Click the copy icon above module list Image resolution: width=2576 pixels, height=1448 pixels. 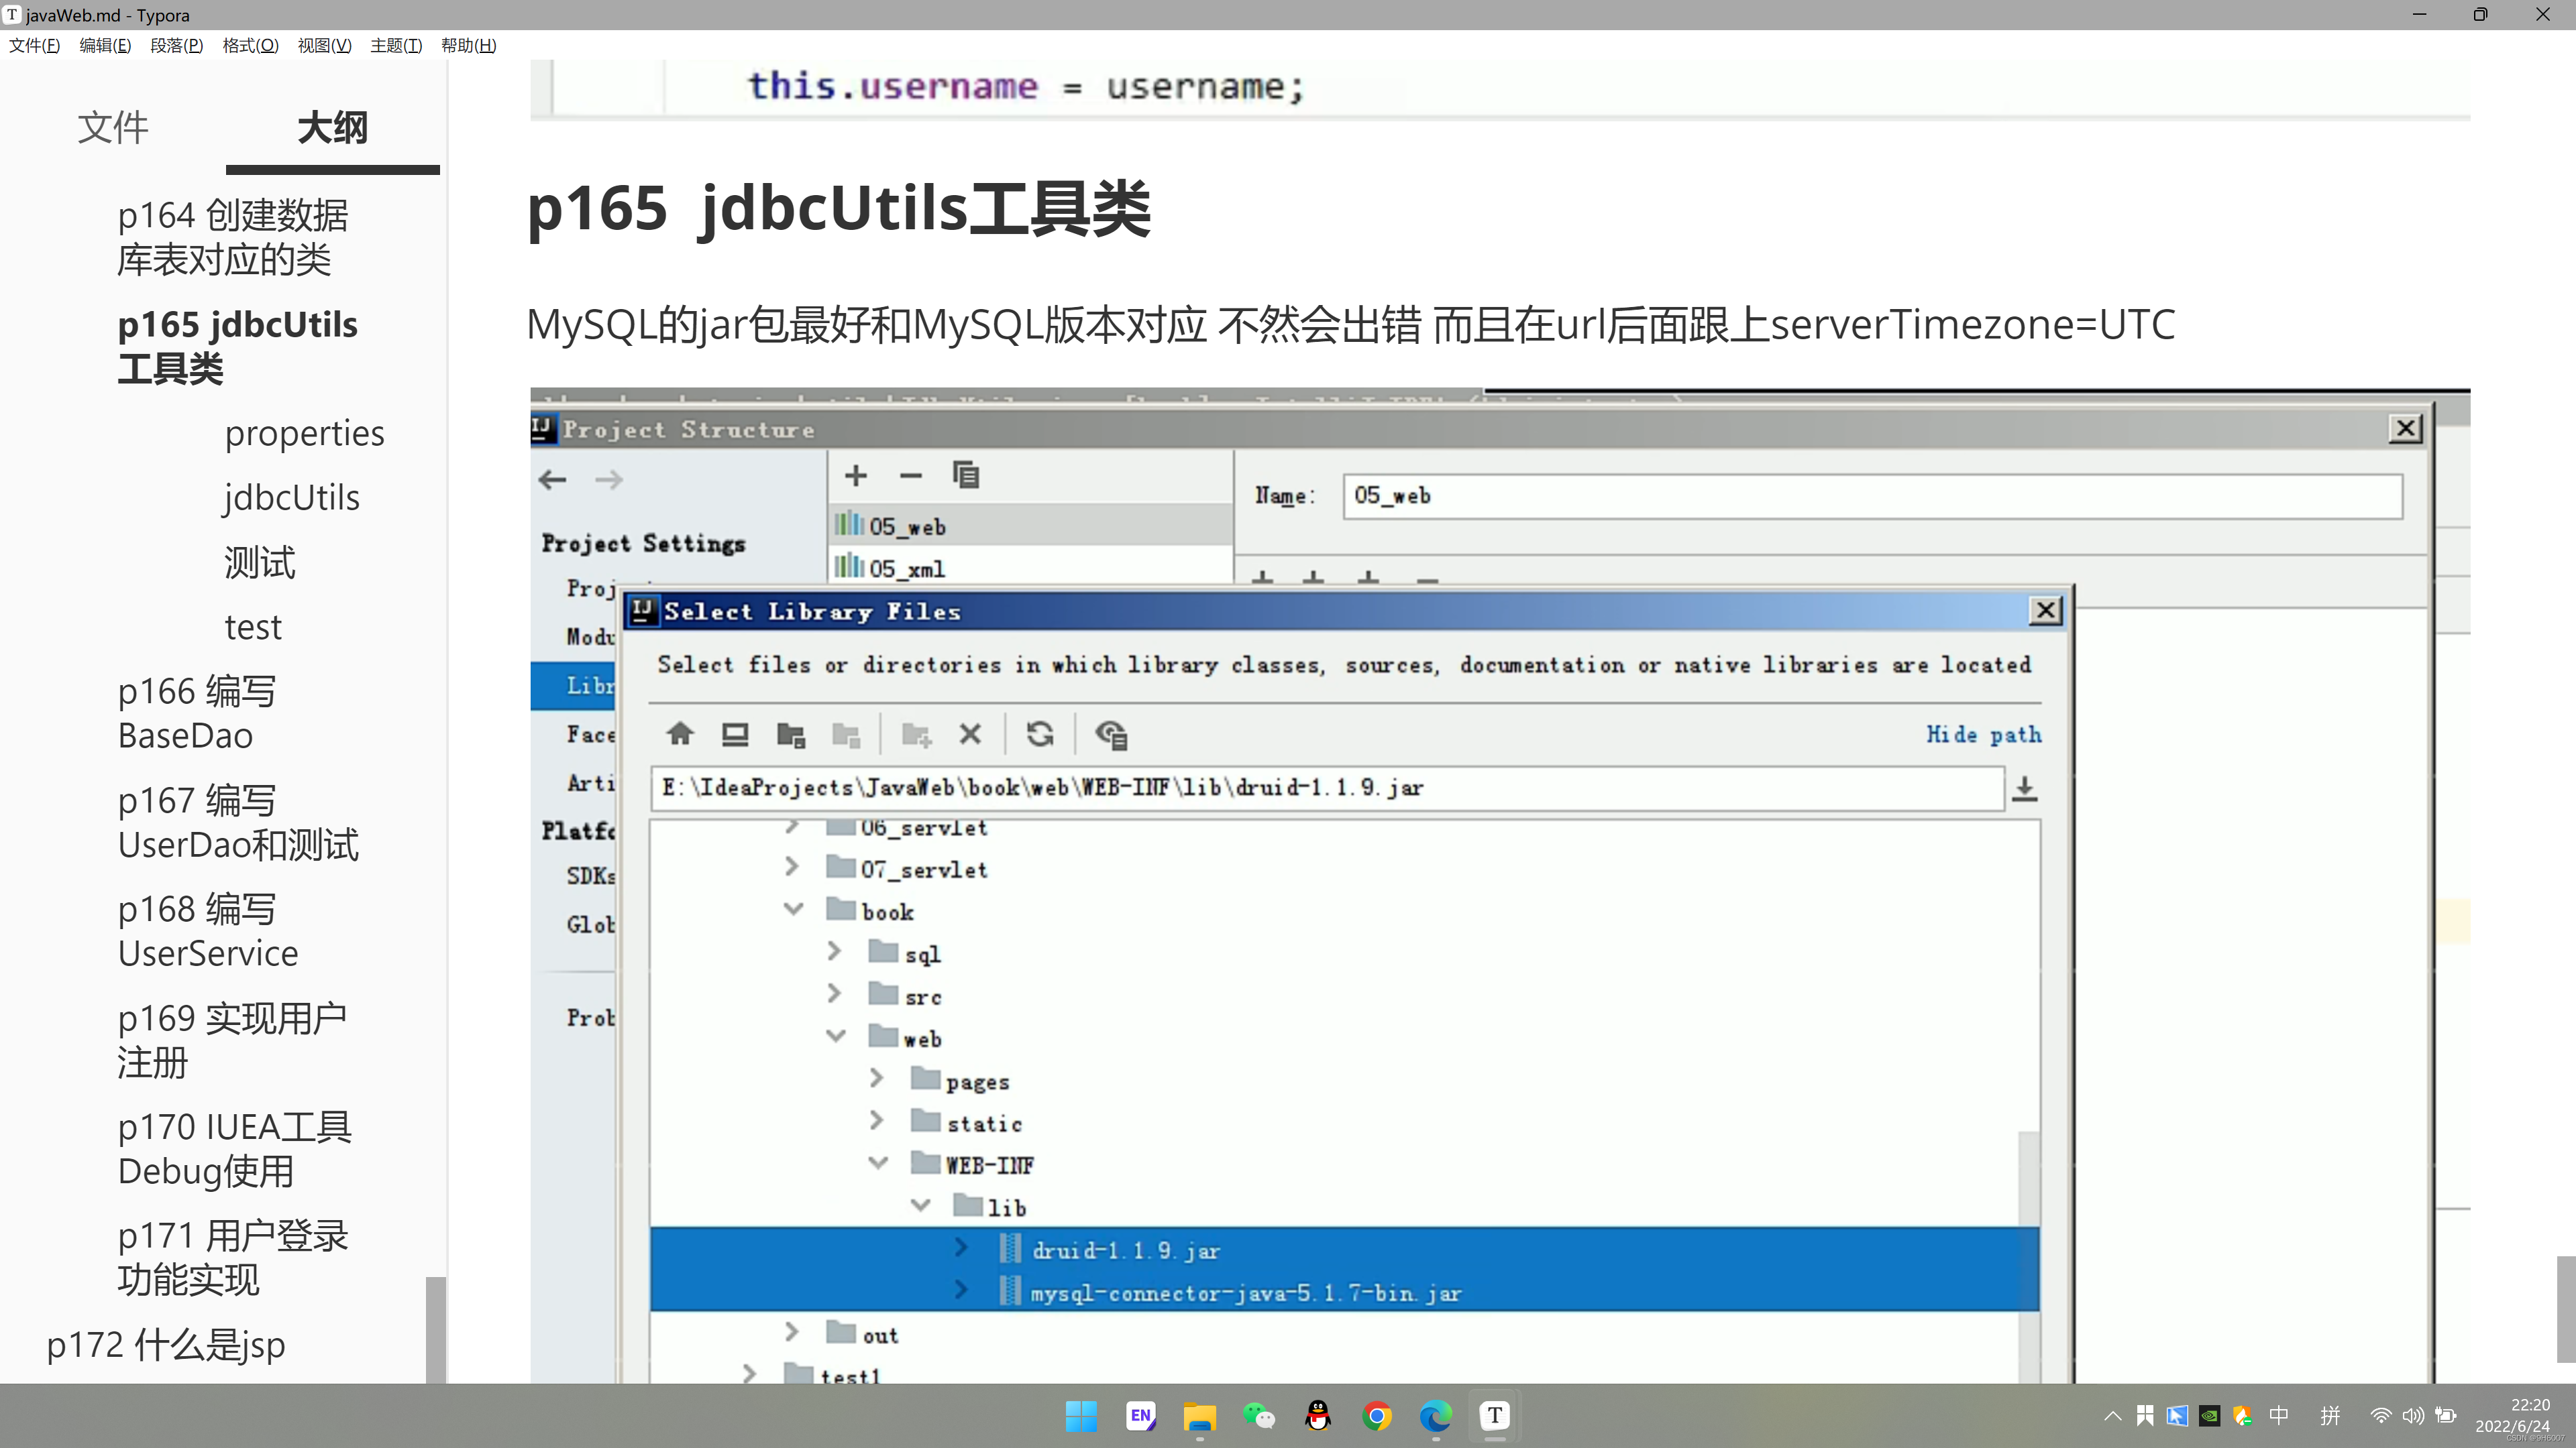point(965,476)
